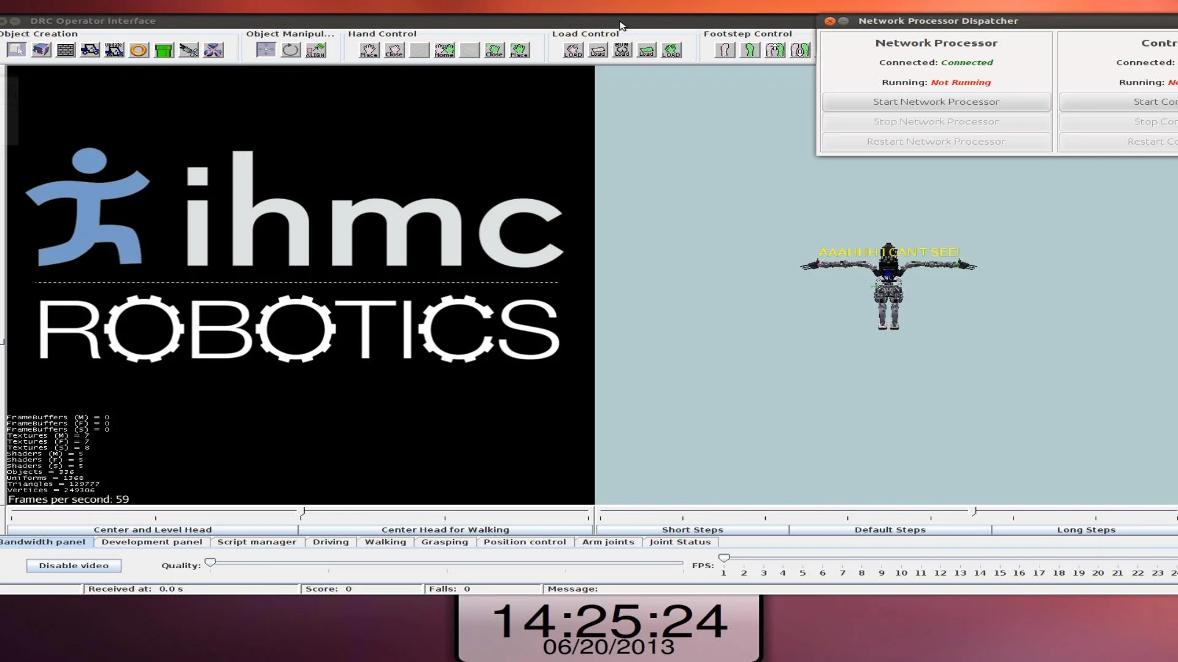Select the rotate object manipulation tool

(x=290, y=50)
